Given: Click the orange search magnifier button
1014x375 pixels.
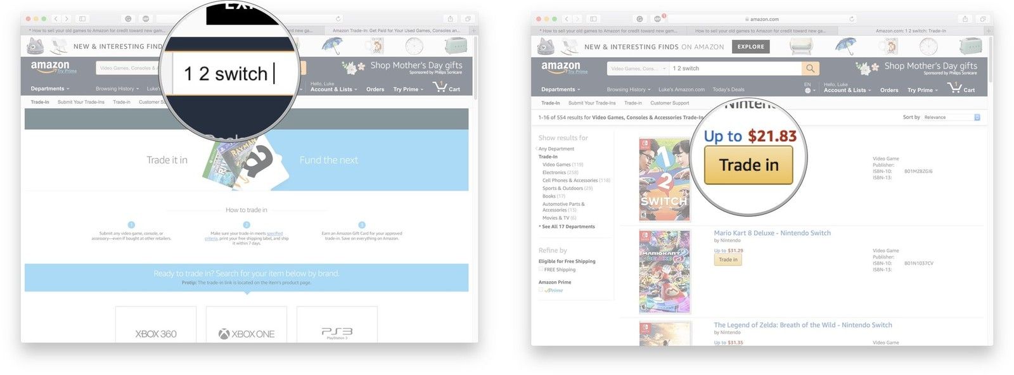Looking at the screenshot, I should pyautogui.click(x=810, y=68).
